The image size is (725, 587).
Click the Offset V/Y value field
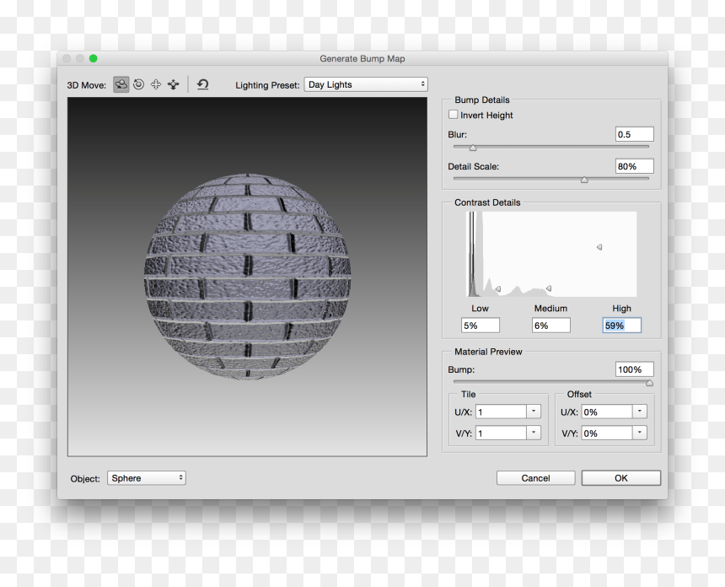pyautogui.click(x=607, y=433)
